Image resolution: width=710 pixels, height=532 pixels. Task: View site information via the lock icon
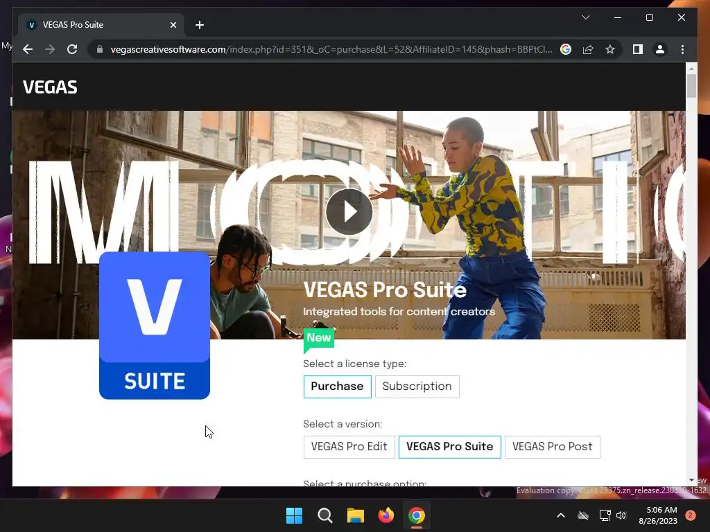100,49
